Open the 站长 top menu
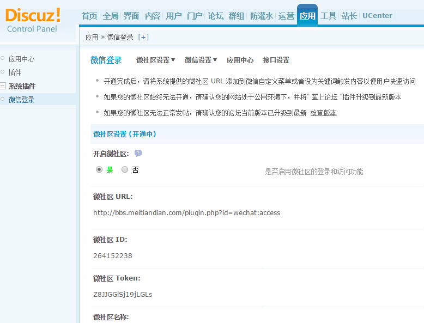Image resolution: width=424 pixels, height=323 pixels. tap(349, 16)
